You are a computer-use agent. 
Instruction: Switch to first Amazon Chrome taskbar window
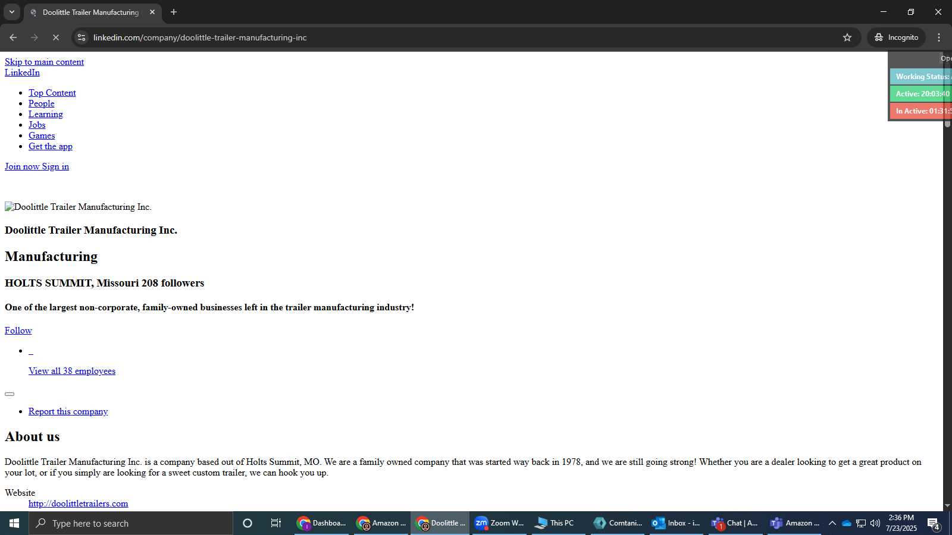pos(381,523)
